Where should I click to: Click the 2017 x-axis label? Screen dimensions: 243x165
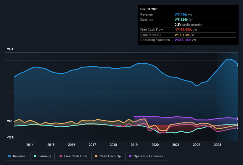pyautogui.click(x=92, y=145)
